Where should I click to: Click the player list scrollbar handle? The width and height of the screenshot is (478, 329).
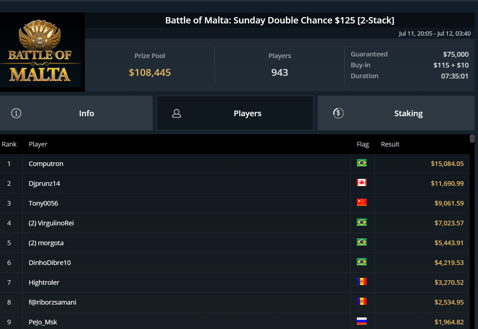[x=472, y=139]
